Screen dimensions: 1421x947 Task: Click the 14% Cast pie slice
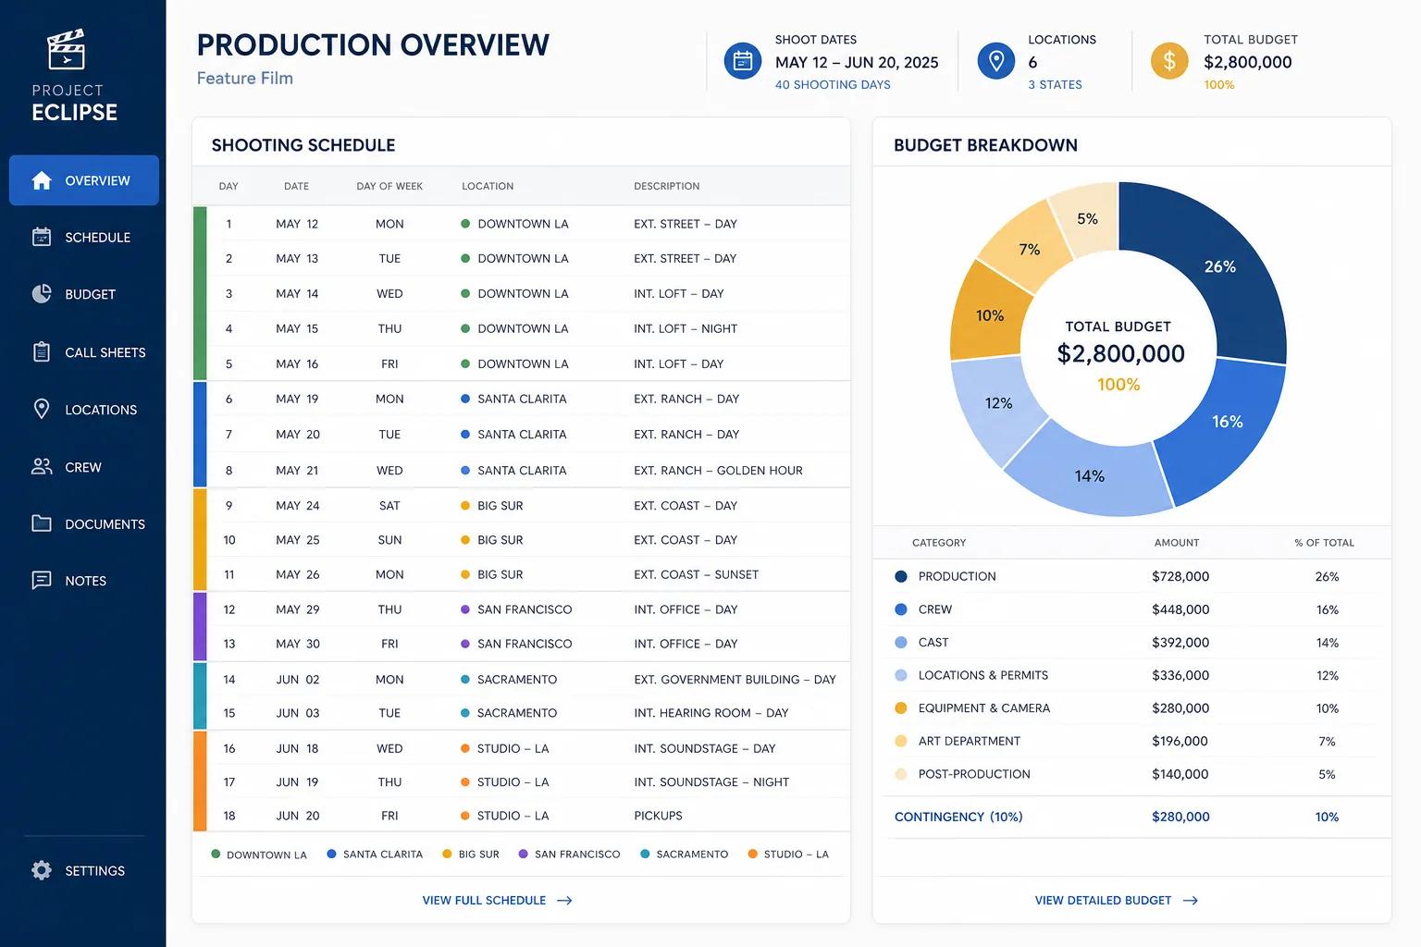click(x=1090, y=475)
